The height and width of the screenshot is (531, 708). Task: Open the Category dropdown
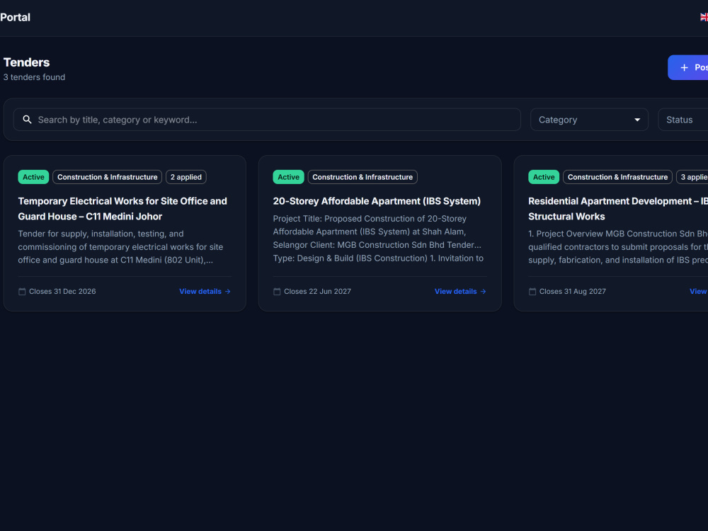[589, 120]
